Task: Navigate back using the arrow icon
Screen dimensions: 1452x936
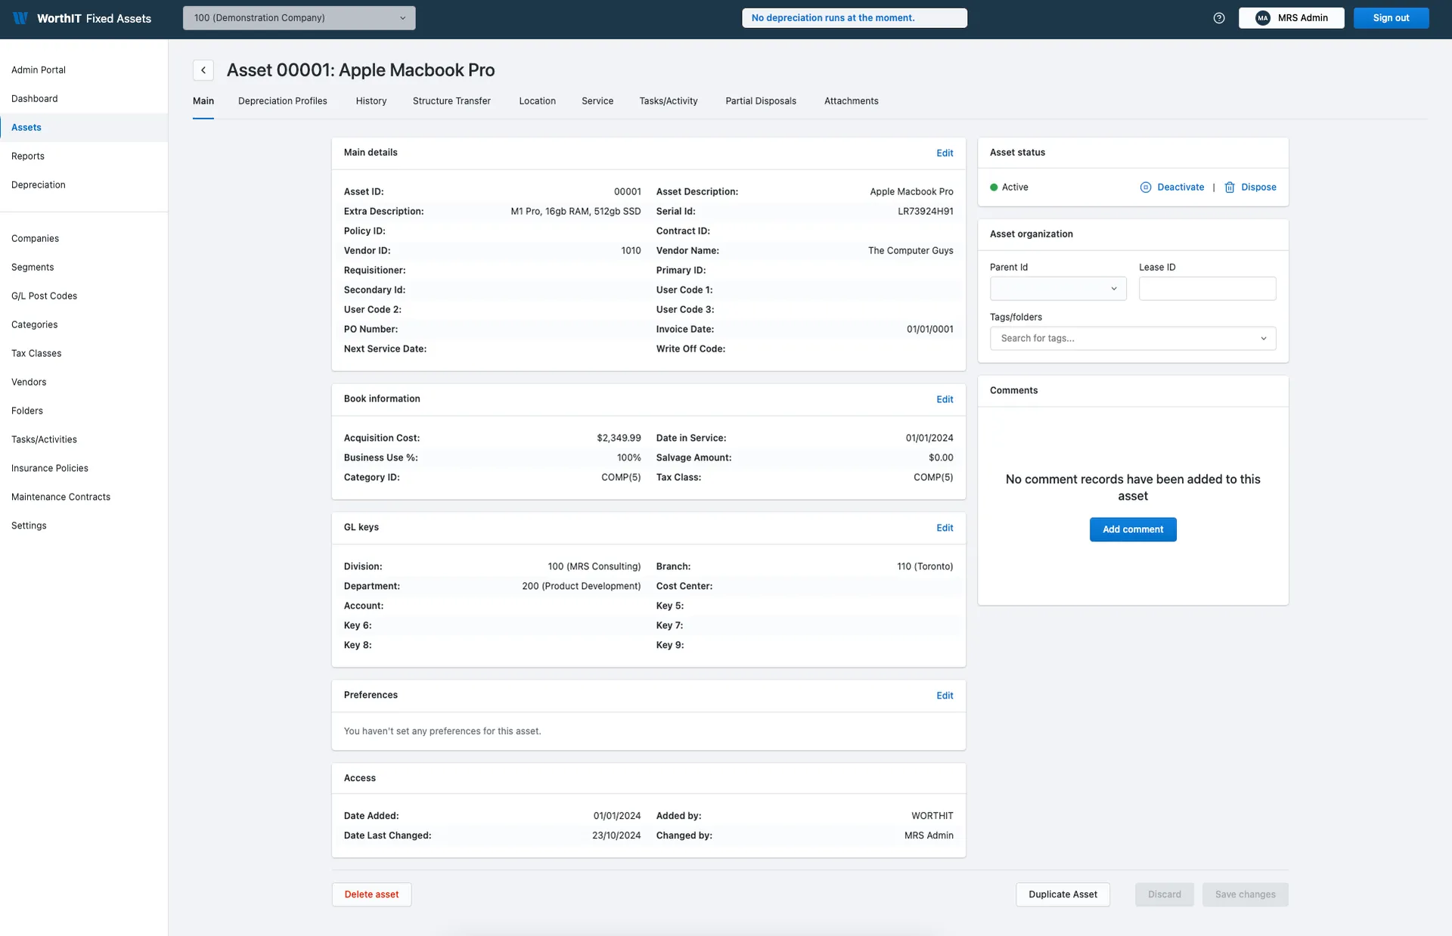Action: pos(203,70)
